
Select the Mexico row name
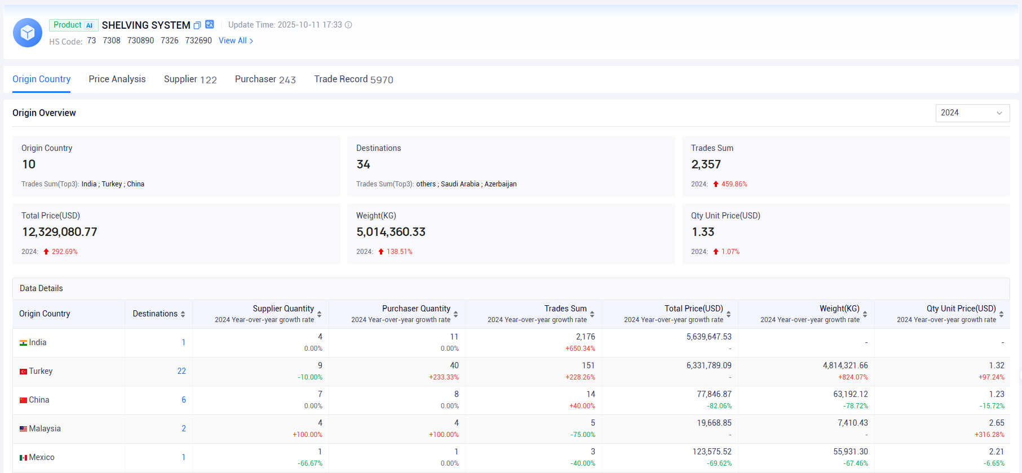pos(42,457)
